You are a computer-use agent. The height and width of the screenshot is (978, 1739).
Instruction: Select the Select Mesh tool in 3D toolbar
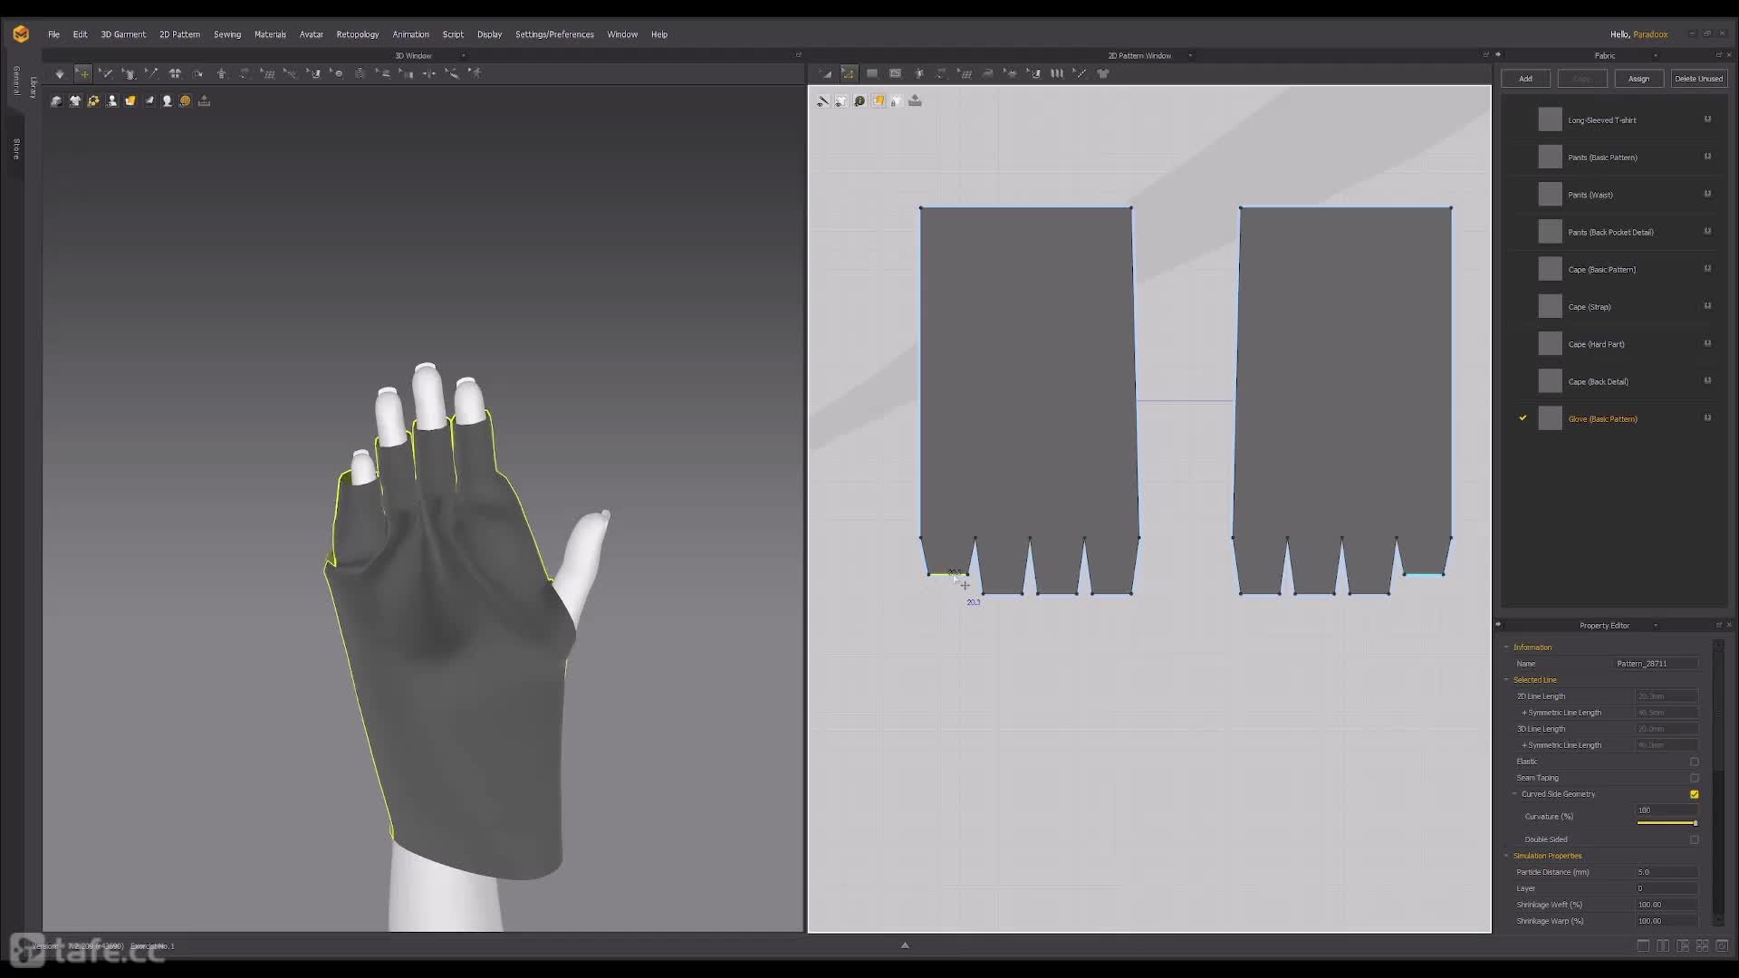(x=105, y=73)
